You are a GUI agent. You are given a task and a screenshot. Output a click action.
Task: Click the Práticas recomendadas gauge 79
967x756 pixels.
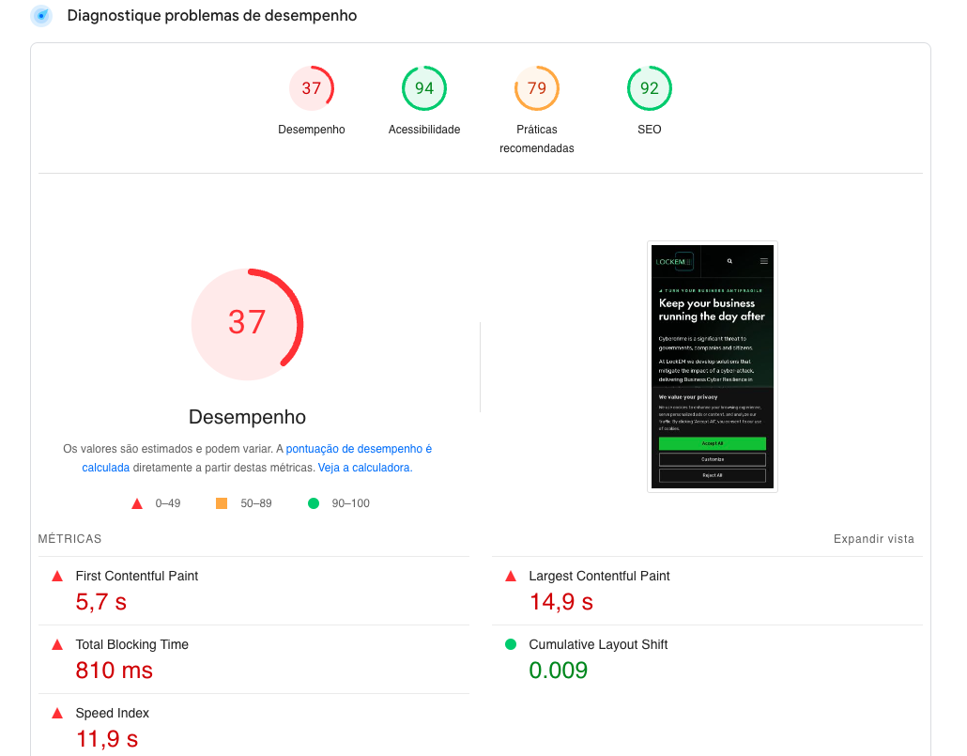[537, 89]
